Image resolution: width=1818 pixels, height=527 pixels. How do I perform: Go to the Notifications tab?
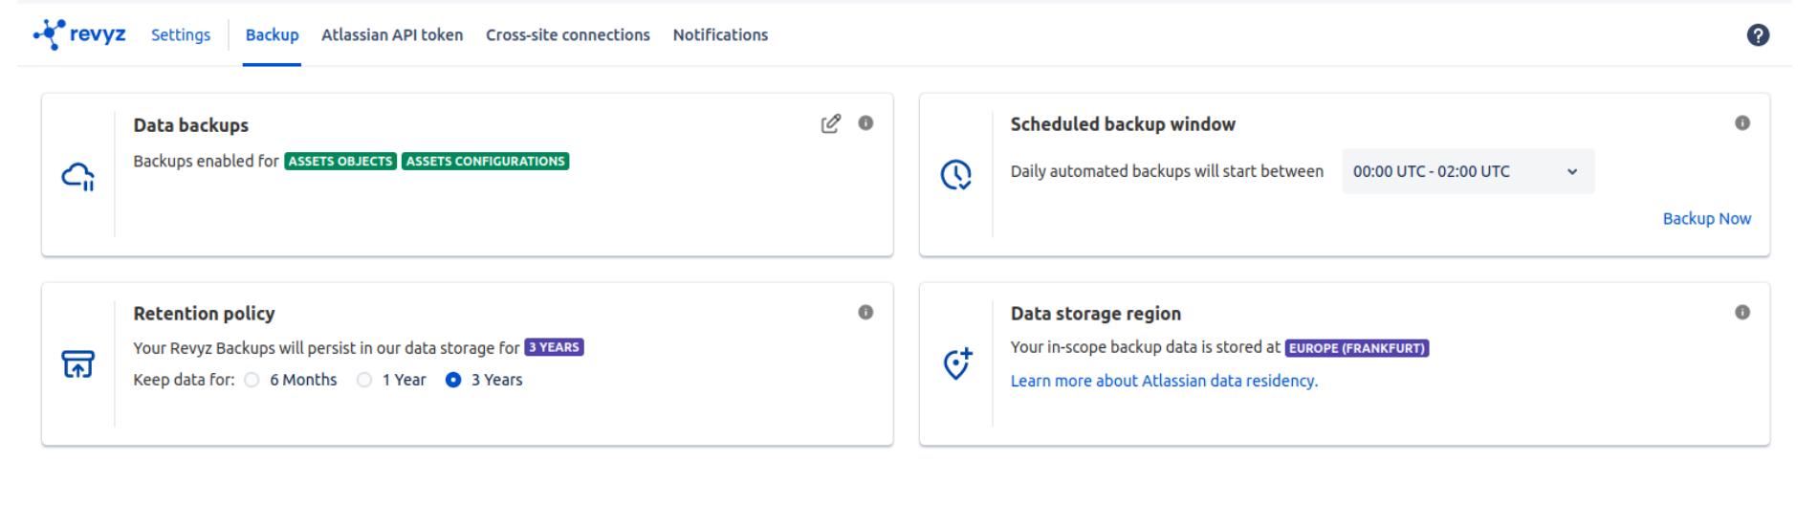(720, 35)
